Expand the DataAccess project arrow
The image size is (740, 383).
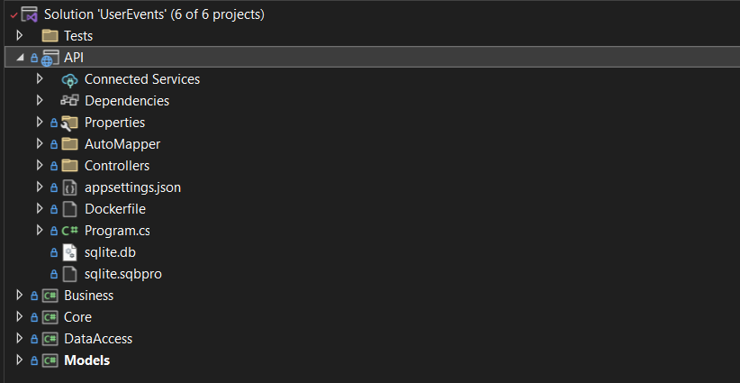point(19,339)
